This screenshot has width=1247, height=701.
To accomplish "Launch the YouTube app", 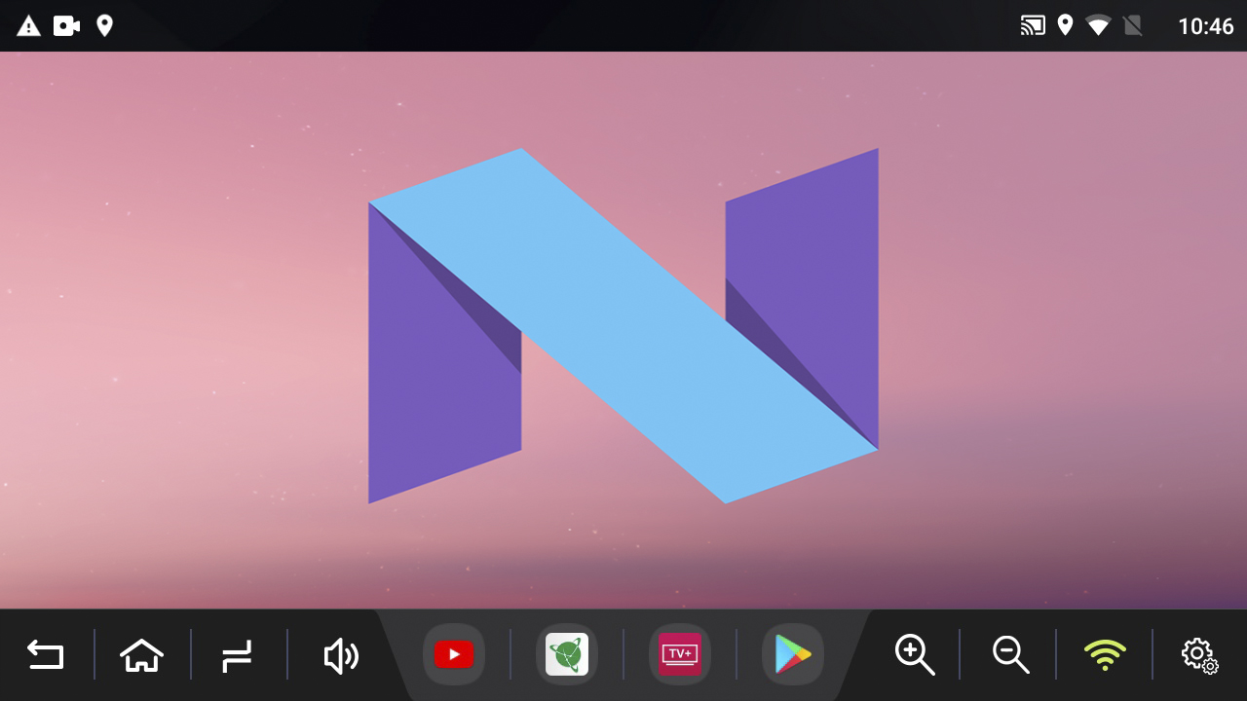I will (x=454, y=654).
